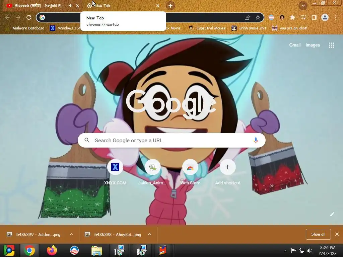Select the New Tab tab
The width and height of the screenshot is (343, 257).
click(x=123, y=6)
